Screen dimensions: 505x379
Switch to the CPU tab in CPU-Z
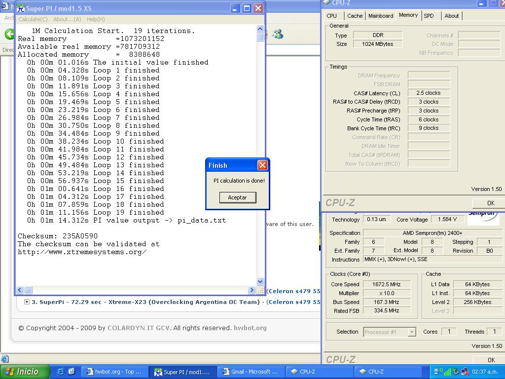tap(331, 16)
